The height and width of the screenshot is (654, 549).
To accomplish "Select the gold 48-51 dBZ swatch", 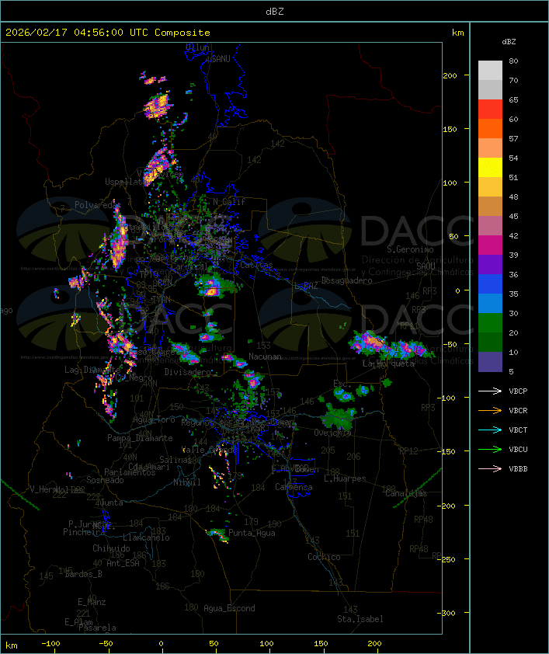I will pyautogui.click(x=490, y=187).
